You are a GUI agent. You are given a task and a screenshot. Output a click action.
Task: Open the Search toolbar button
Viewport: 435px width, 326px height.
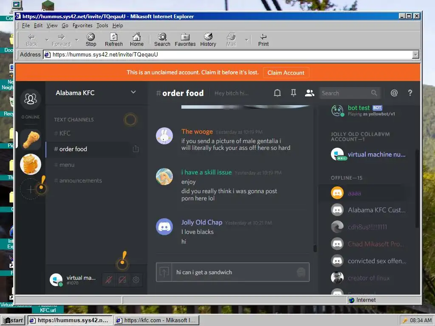point(162,40)
